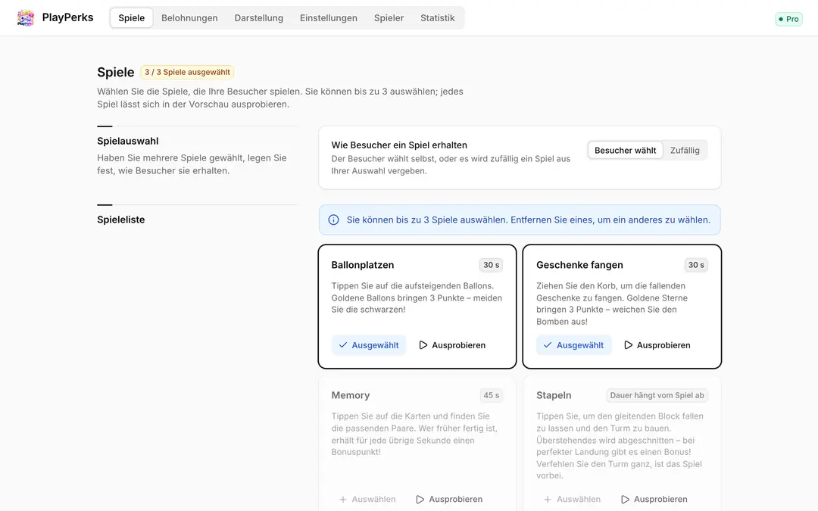Click the 'Memory' card title
This screenshot has height=511, width=818.
351,395
